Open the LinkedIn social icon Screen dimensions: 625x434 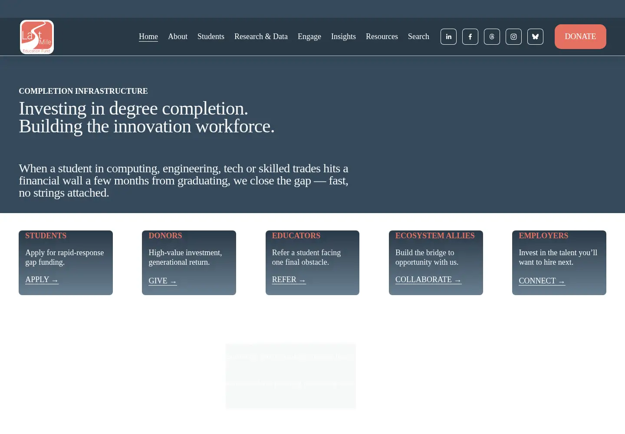(448, 37)
